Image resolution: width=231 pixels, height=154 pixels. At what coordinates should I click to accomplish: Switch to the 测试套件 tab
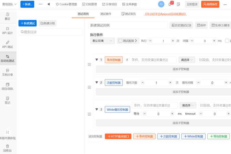coord(106,14)
